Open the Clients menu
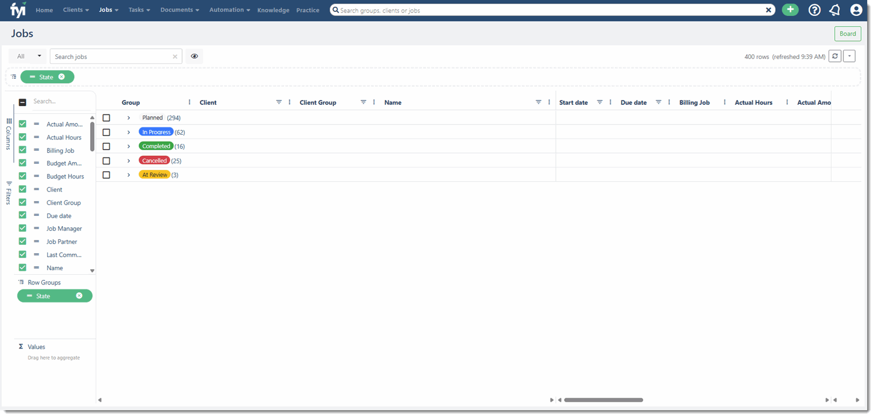The width and height of the screenshot is (874, 417). 76,10
